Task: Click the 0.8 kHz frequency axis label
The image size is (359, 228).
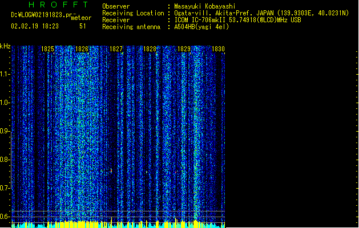Action: (x=5, y=160)
